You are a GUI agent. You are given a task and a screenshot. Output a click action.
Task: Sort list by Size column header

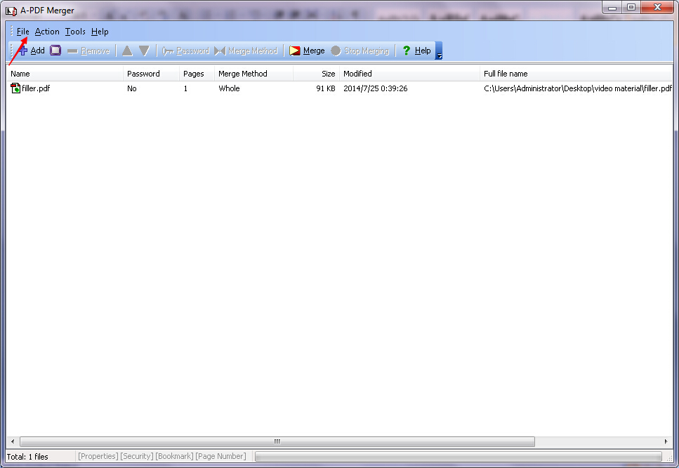316,74
